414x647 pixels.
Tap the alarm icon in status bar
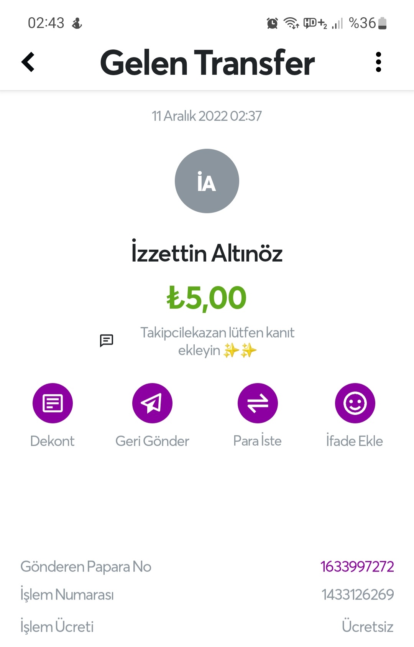(272, 23)
